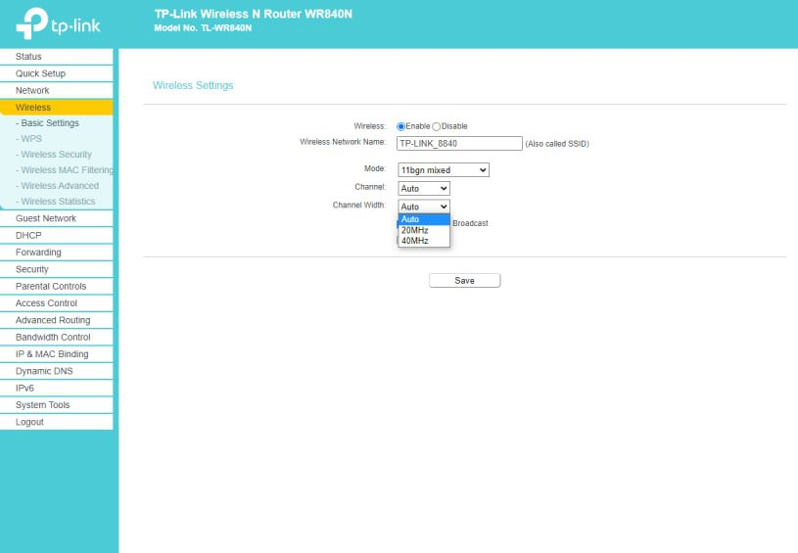Open the Forwarding menu
798x553 pixels.
tap(57, 253)
